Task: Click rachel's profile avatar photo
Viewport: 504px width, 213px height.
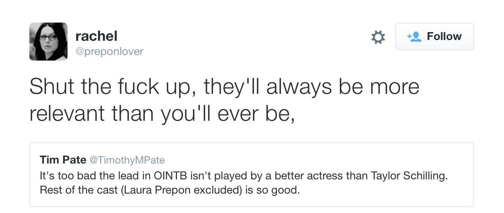Action: [x=48, y=42]
